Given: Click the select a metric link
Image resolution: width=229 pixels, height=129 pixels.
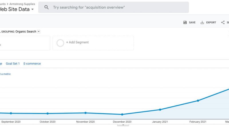Looking at the screenshot, I should coord(5,74).
